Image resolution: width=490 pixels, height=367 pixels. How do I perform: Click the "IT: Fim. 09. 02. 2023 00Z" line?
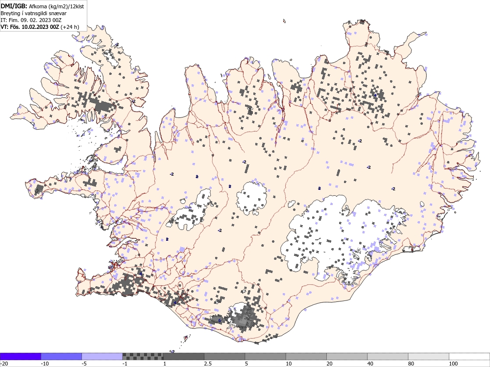click(31, 20)
